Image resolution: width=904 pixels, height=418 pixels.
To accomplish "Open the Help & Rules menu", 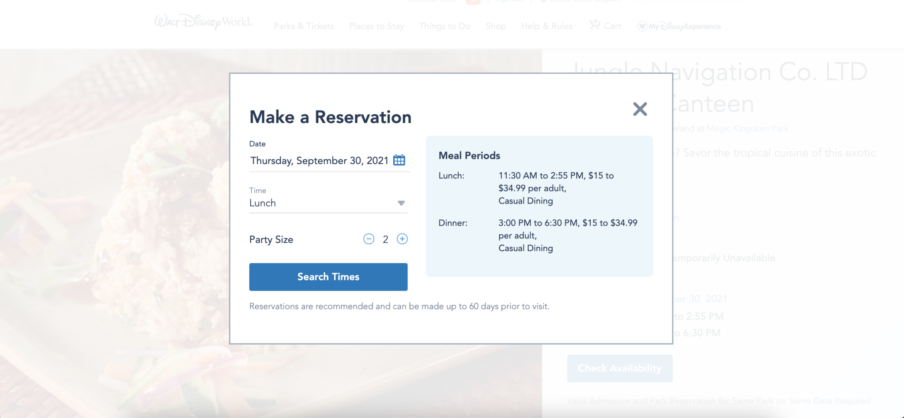I will point(546,26).
